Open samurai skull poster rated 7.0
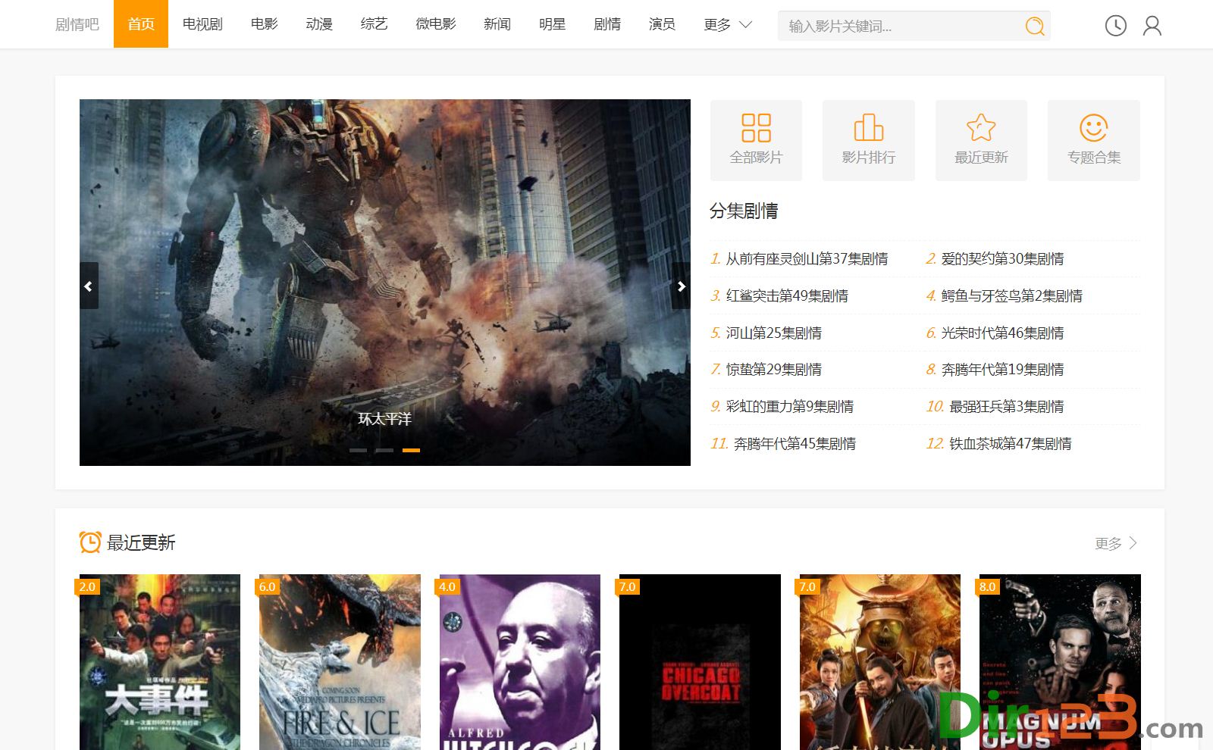The image size is (1213, 750). click(x=880, y=662)
